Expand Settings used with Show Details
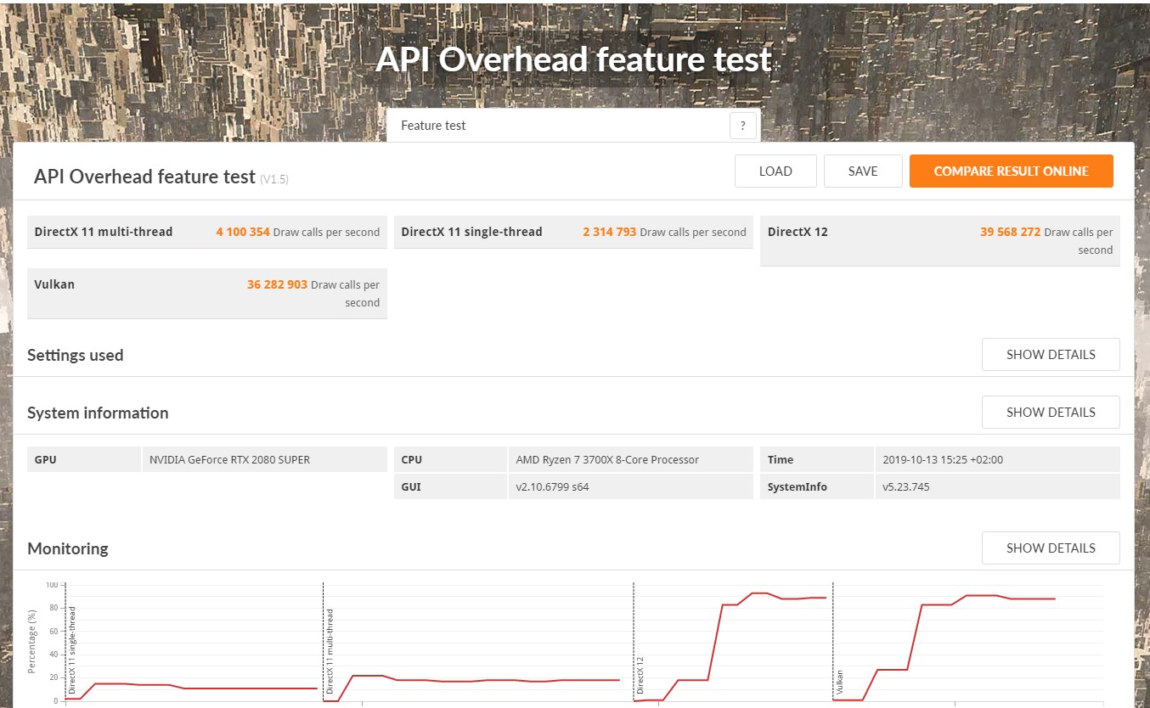1150x708 pixels. pyautogui.click(x=1050, y=355)
